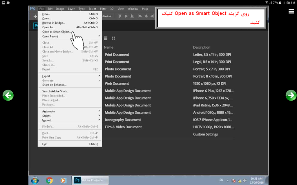The image size is (297, 185).
Task: Click Align horizontal centers icon
Action: [x=146, y=16]
